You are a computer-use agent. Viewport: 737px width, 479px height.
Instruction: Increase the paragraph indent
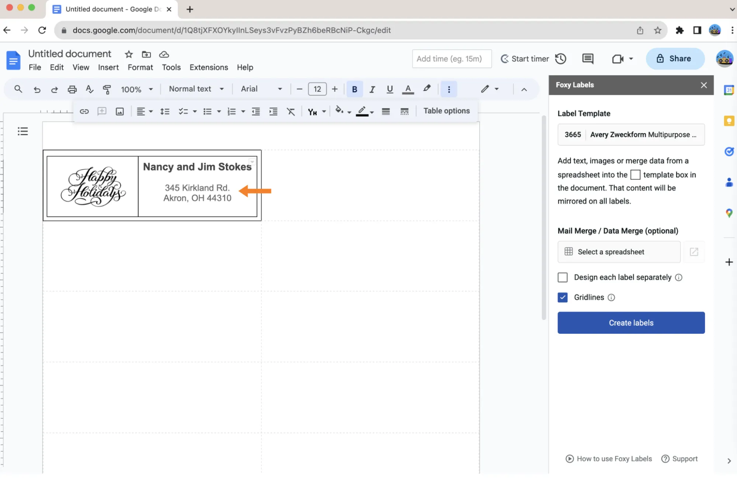point(273,111)
